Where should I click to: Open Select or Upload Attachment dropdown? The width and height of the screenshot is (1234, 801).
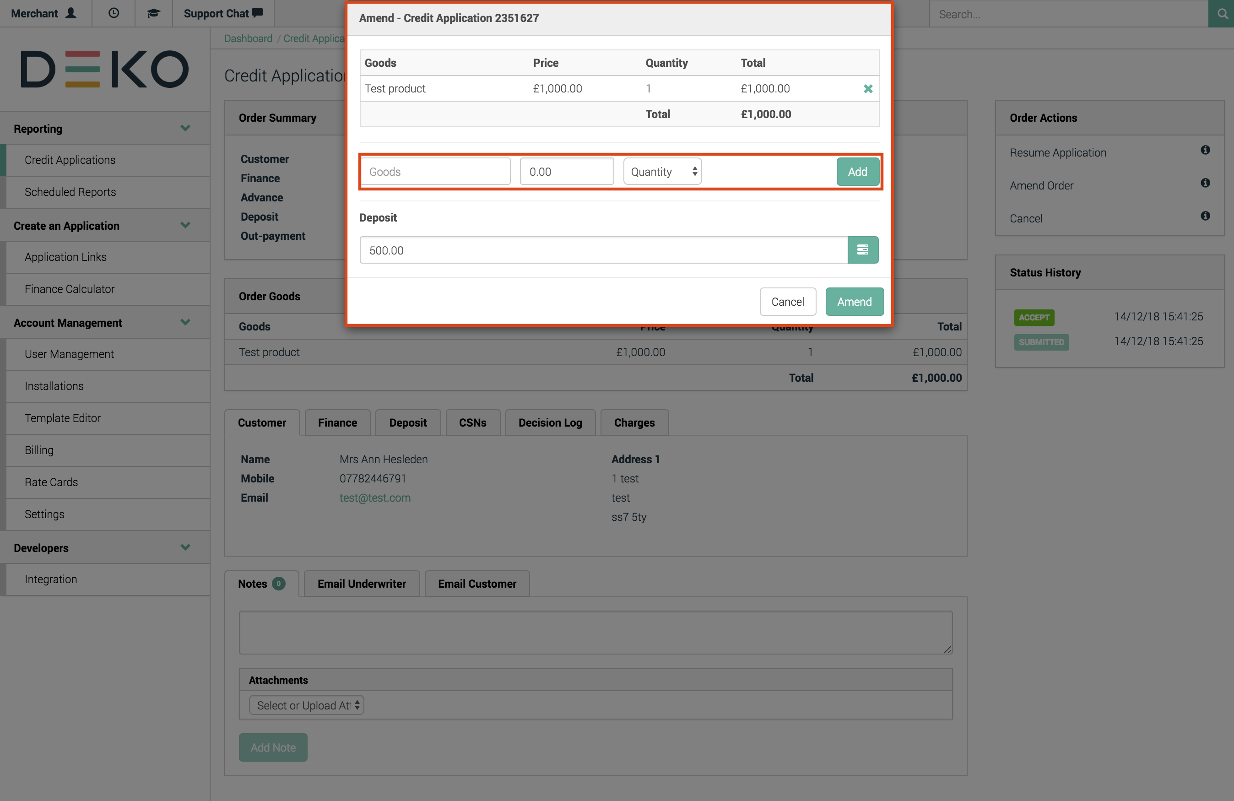[x=306, y=705]
